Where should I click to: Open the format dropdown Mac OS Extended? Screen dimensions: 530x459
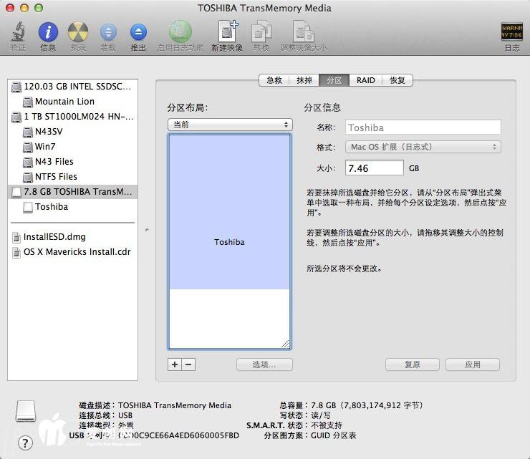click(423, 147)
